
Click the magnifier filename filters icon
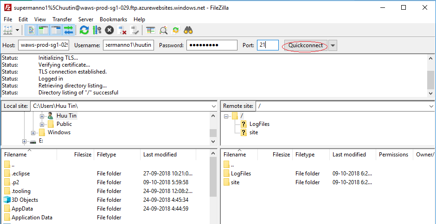163,30
